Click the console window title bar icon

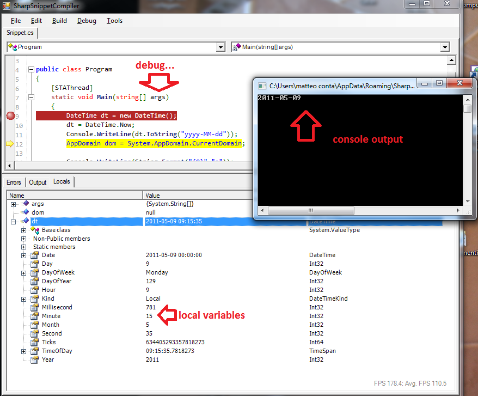tap(262, 86)
